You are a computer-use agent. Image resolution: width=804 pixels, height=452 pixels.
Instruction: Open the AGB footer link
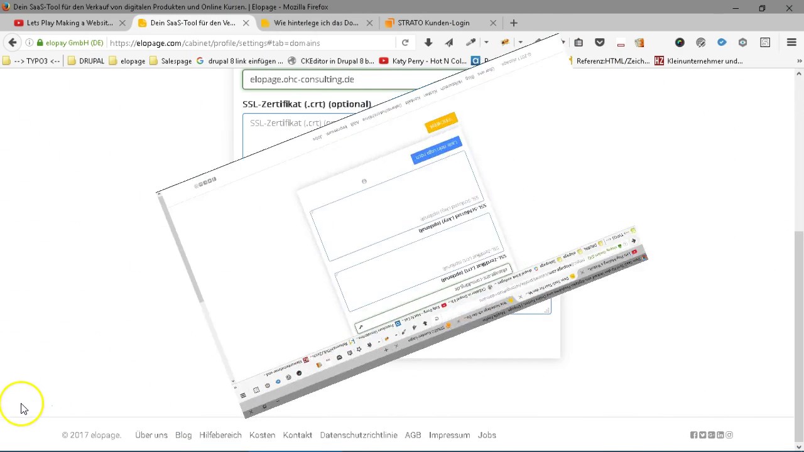click(413, 435)
